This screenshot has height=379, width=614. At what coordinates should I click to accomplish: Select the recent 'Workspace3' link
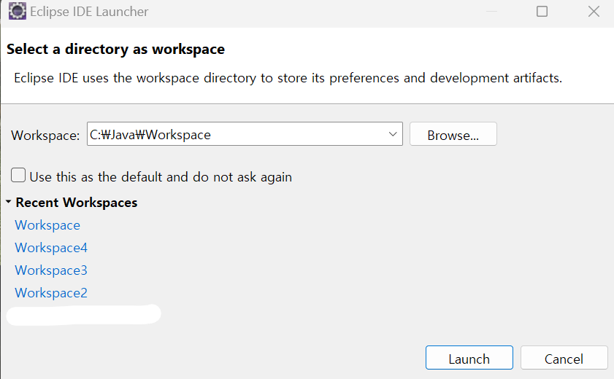[51, 270]
